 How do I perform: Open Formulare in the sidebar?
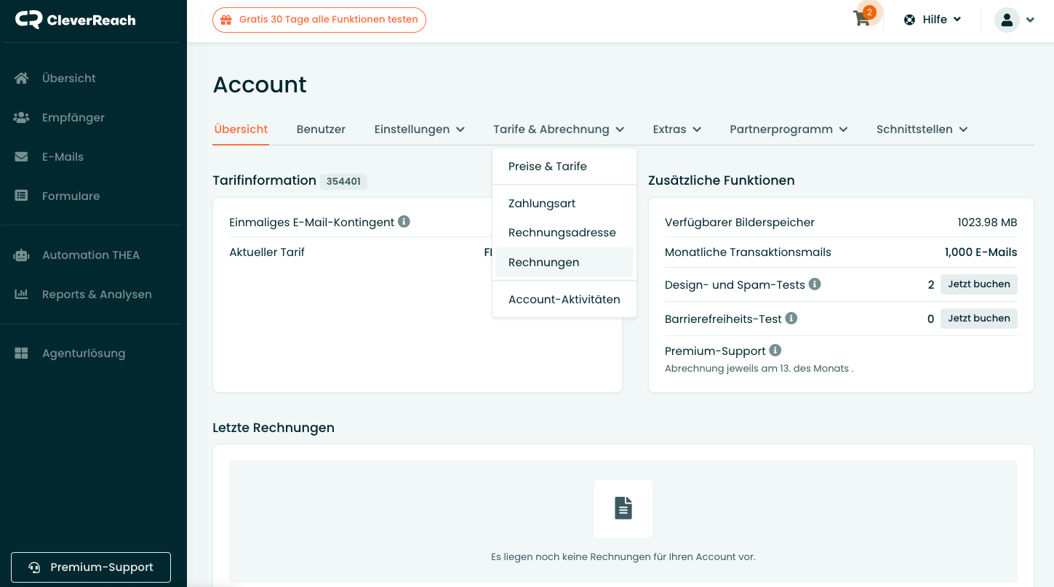71,196
